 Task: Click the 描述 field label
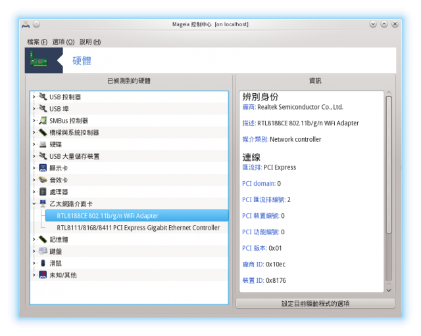pos(249,123)
